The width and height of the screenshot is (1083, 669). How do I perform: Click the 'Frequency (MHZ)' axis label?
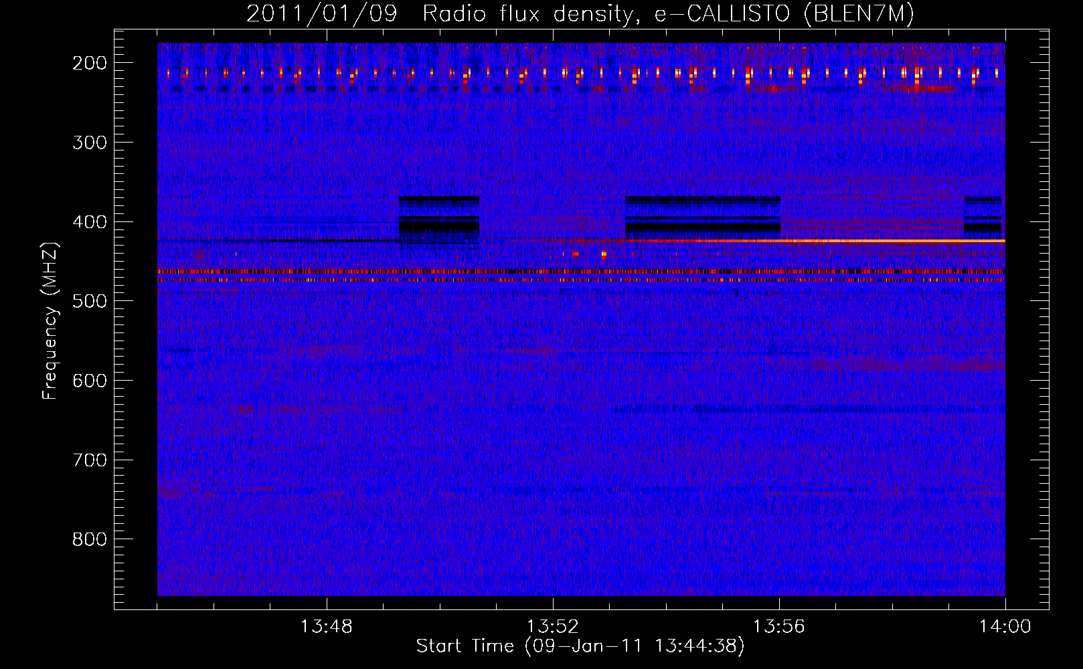(50, 320)
